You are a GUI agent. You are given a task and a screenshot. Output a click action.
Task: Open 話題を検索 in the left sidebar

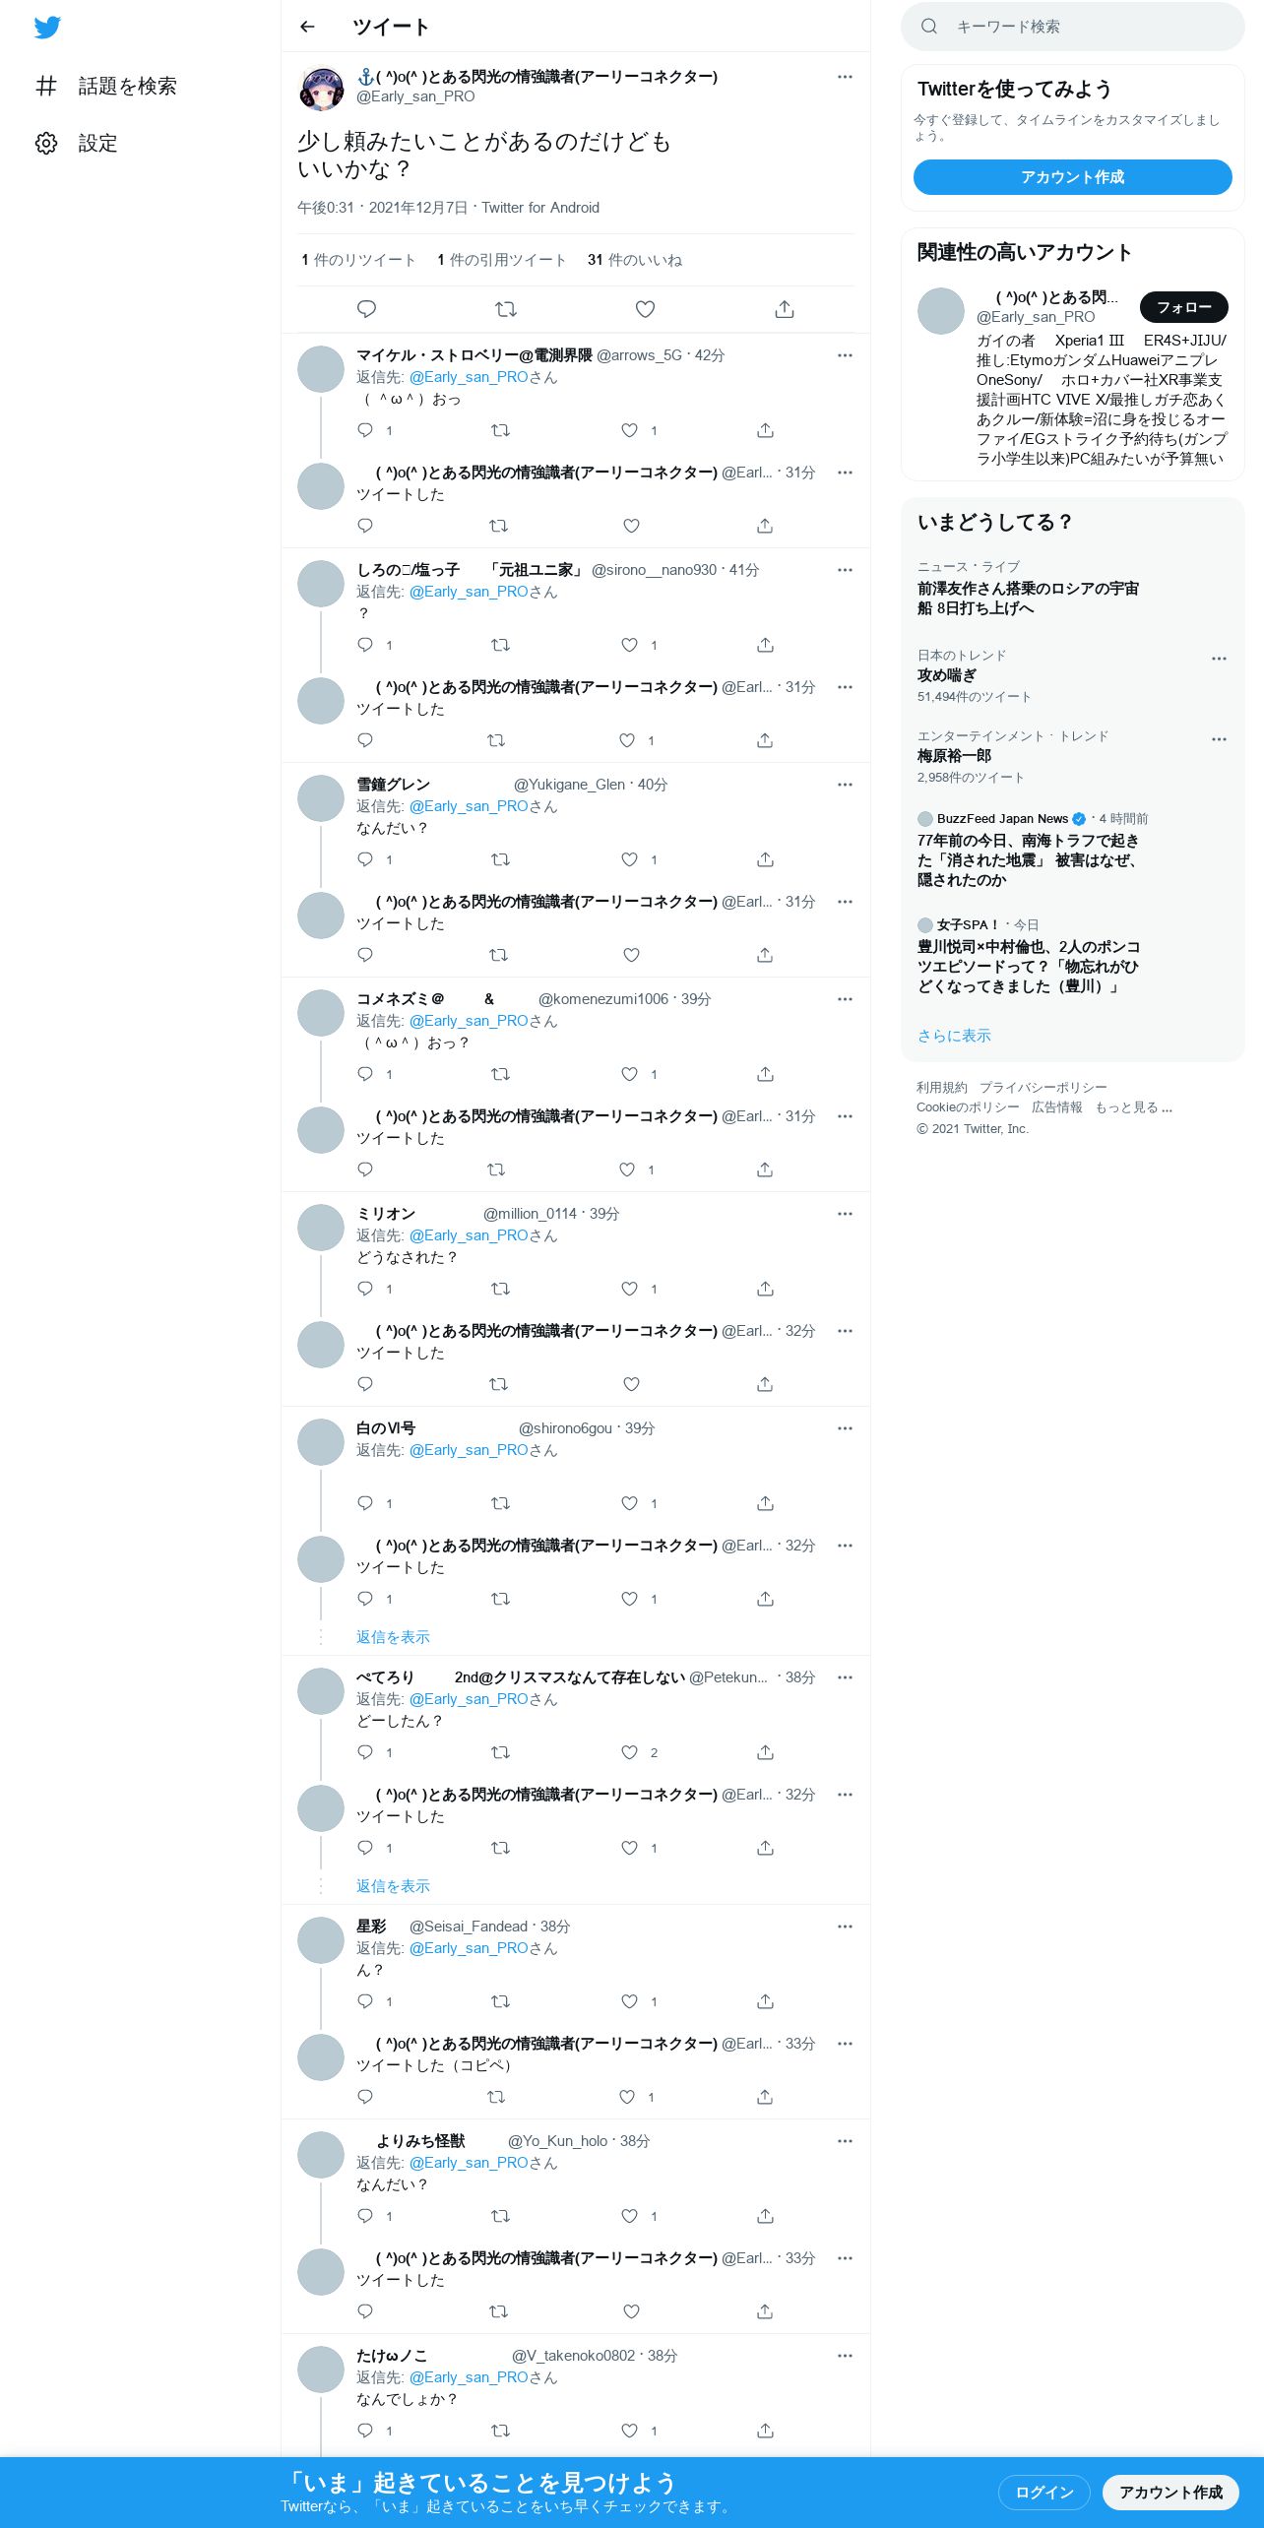pos(106,87)
